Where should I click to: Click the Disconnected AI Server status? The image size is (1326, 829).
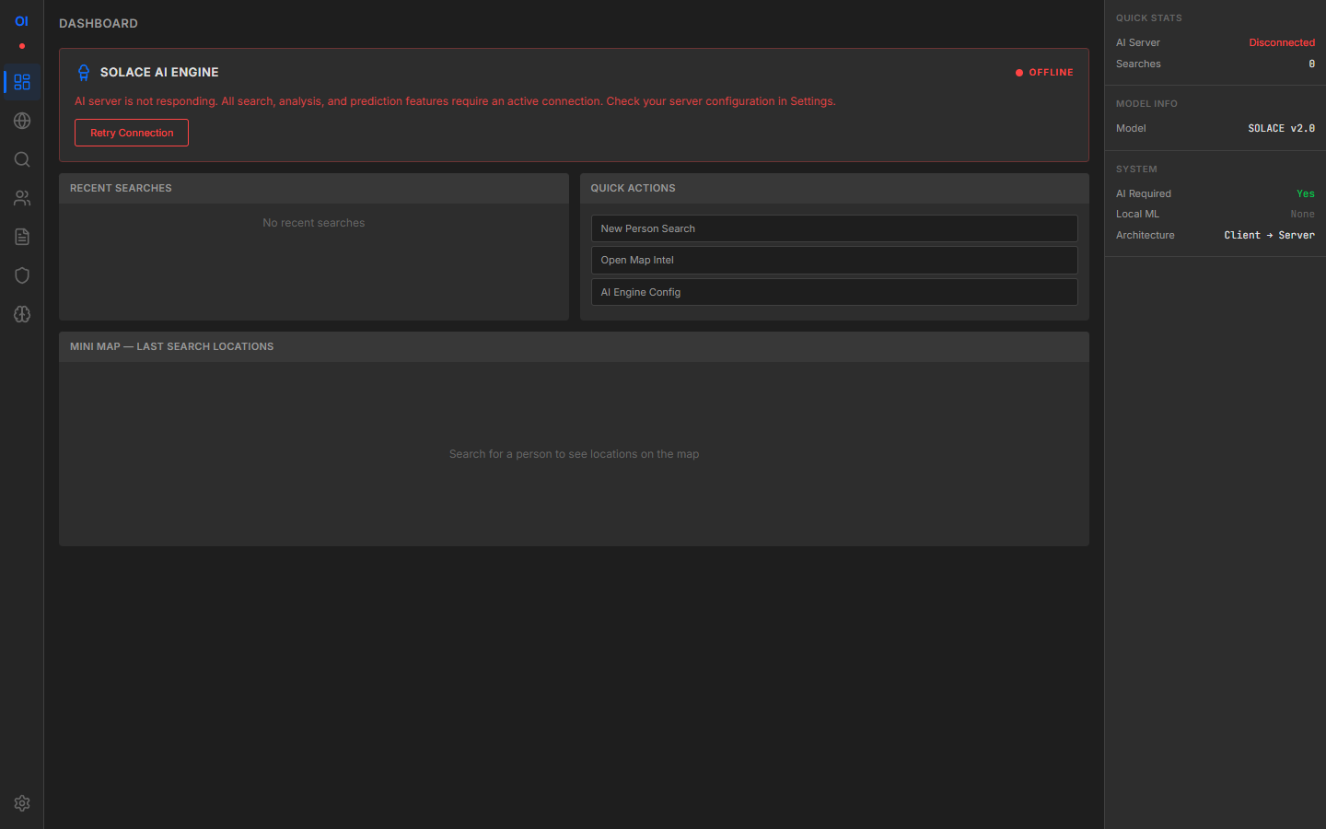(x=1282, y=42)
